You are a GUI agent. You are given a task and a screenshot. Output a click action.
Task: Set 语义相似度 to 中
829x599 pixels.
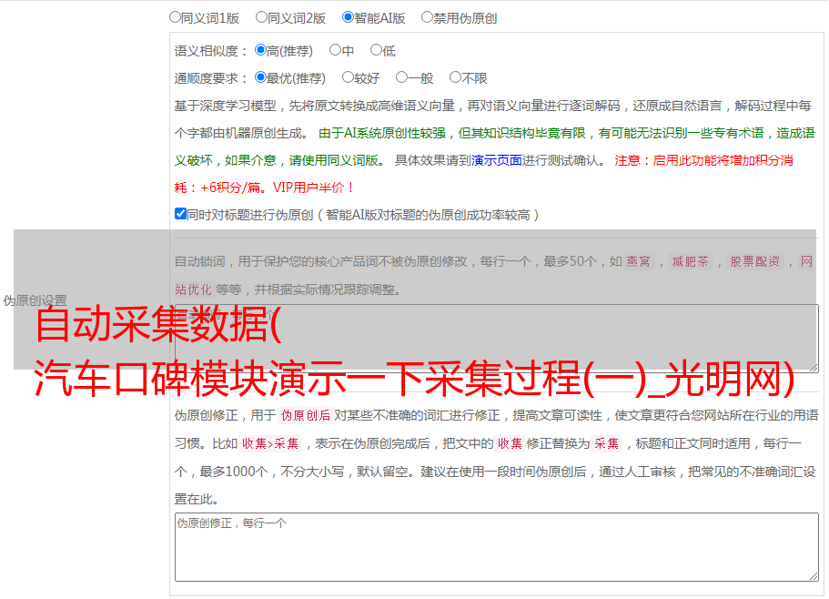point(335,50)
